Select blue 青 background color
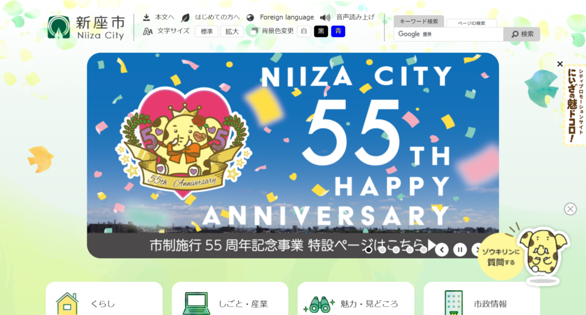This screenshot has height=315, width=586. [x=338, y=31]
